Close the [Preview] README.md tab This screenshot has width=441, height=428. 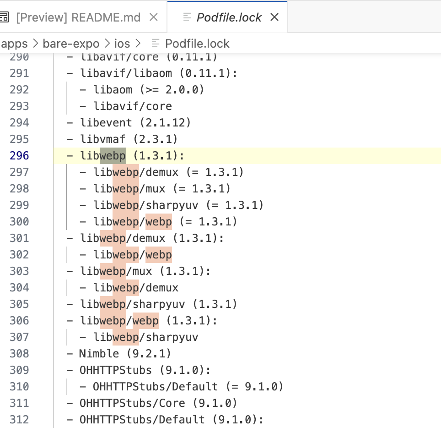153,16
